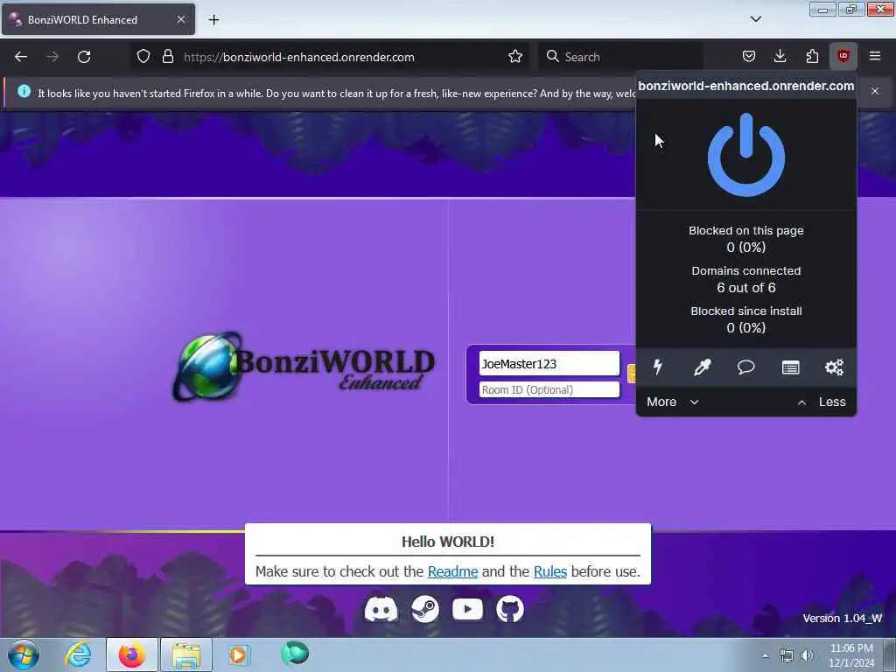
Task: List all tabs dropdown chevron
Action: pos(755,19)
